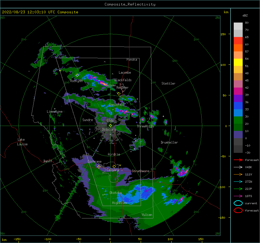Image resolution: width=260 pixels, height=243 pixels.
Task: Click the red 'forecast' ellipse legend icon
Action: point(238,210)
